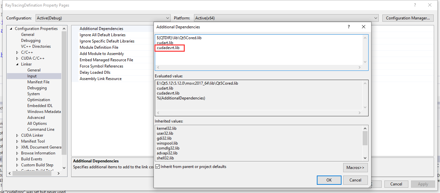Expand the CUDA Linker node
440x193 pixels.
(18, 135)
